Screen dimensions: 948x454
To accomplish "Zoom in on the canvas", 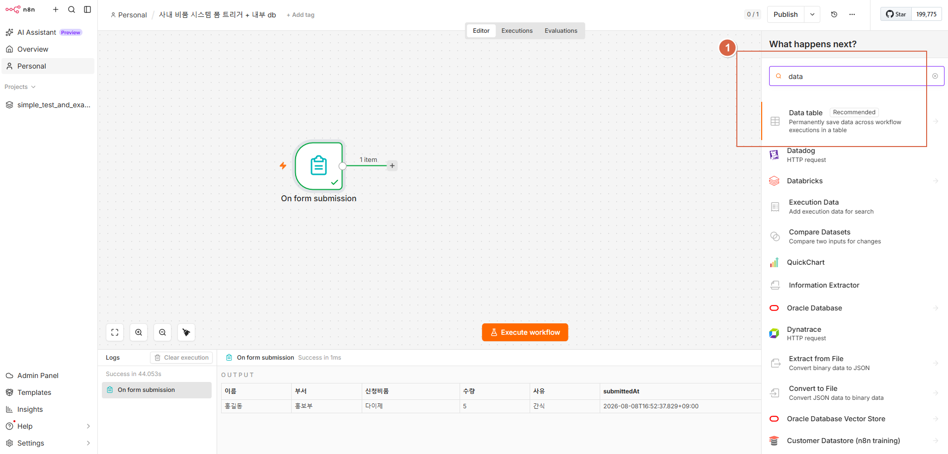I will click(139, 332).
